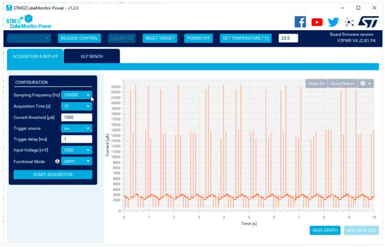
Task: Open the graph settings gear menu
Action: pos(366,83)
